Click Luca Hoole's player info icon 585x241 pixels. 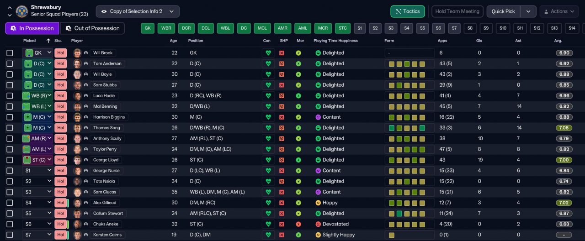click(x=85, y=96)
